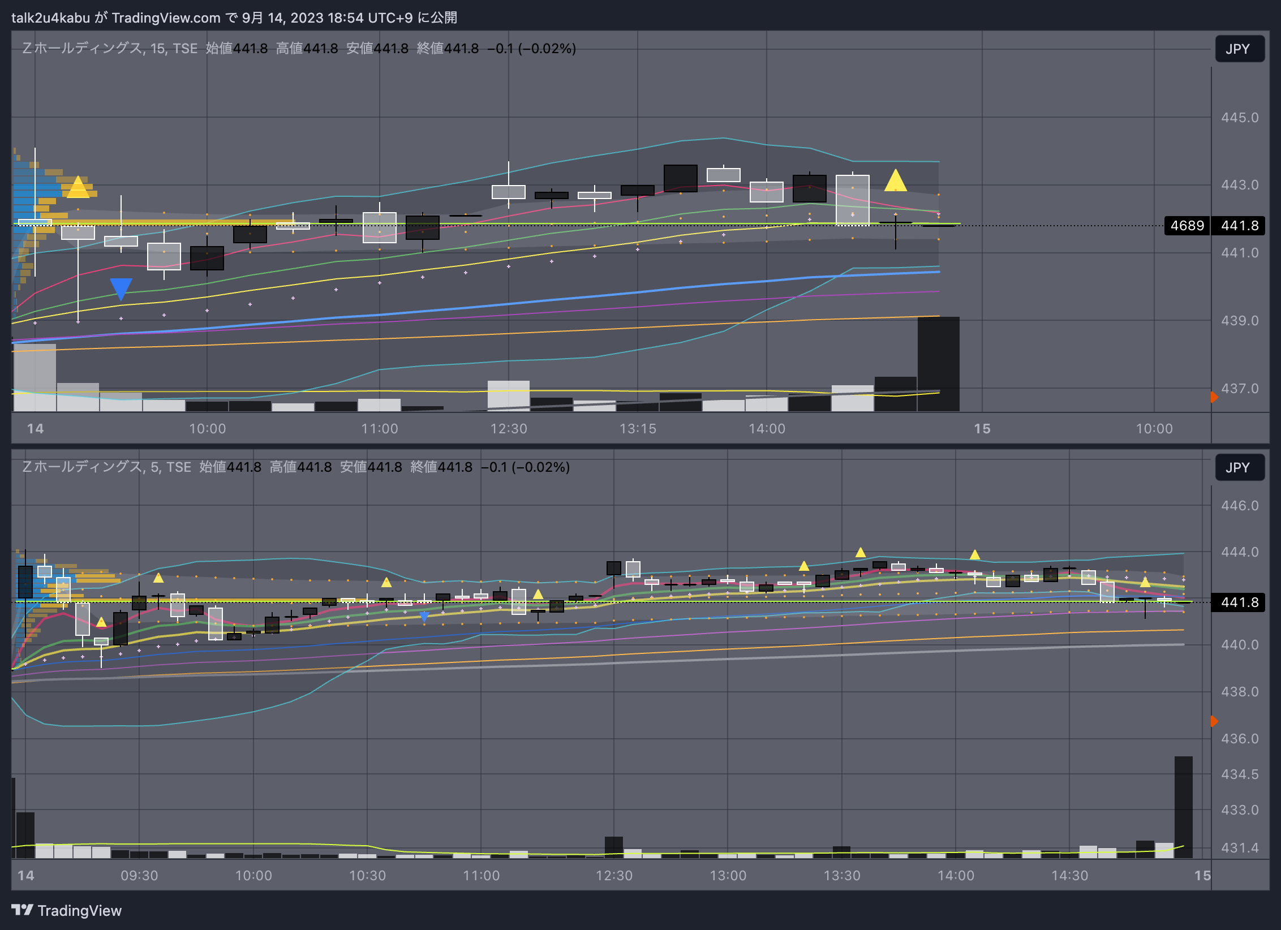The width and height of the screenshot is (1281, 930).
Task: Click the 11:00 time label on the upper chart
Action: pyautogui.click(x=380, y=429)
